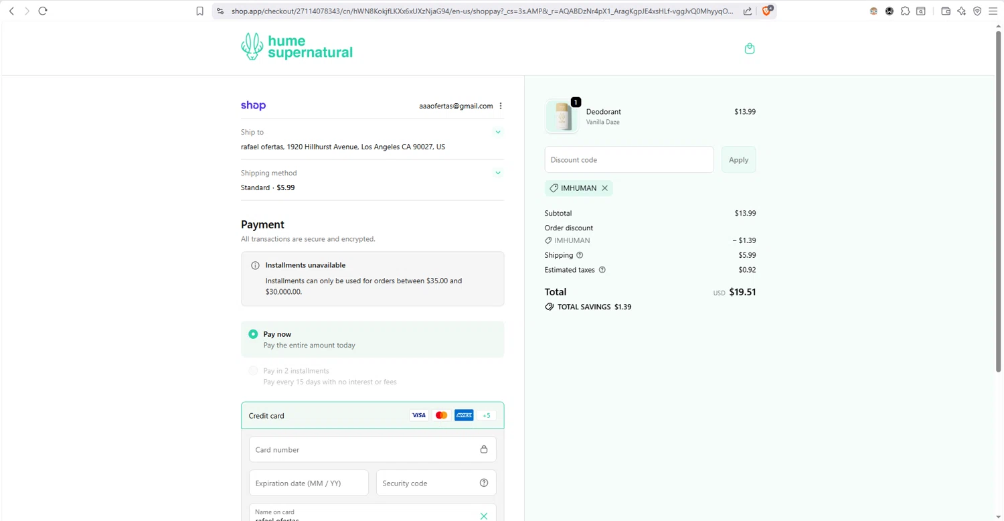Click the Installments unavailable info icon
This screenshot has width=1004, height=521.
[x=255, y=265]
